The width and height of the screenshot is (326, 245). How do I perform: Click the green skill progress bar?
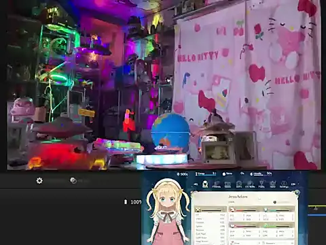click(x=280, y=227)
